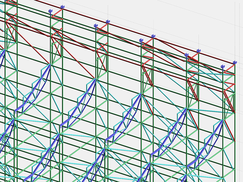
Task: Select the rightmost blue support node icon
Action: click(x=235, y=62)
